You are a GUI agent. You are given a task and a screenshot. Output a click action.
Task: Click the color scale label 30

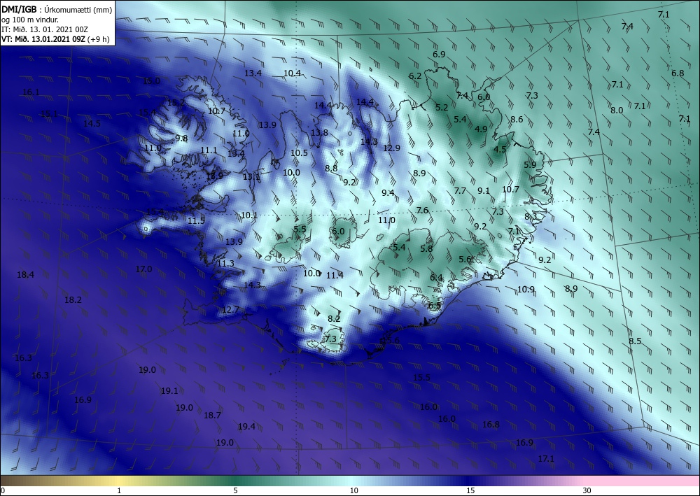[587, 491]
